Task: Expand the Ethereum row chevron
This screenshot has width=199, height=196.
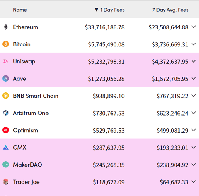Action: (x=194, y=27)
